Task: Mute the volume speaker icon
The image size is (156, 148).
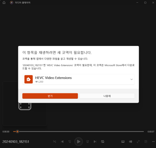Action: tap(131, 142)
